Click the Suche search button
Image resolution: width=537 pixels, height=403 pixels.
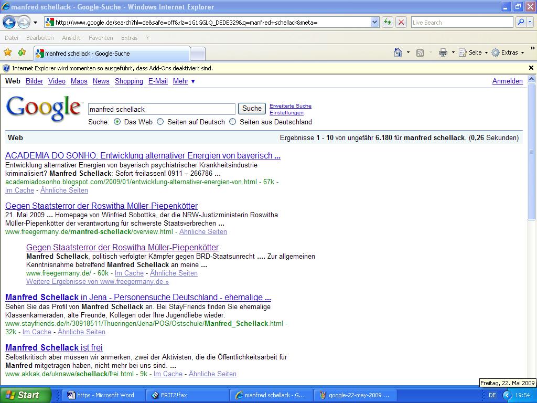252,109
